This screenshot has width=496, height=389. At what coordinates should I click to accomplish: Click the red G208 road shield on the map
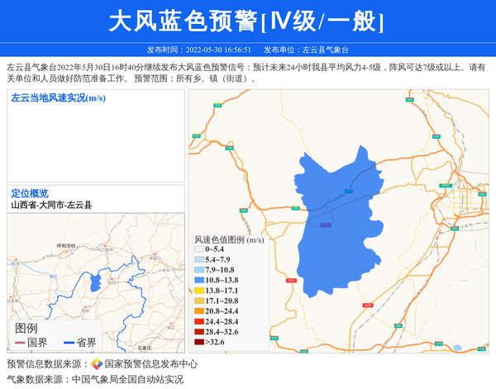(x=368, y=306)
